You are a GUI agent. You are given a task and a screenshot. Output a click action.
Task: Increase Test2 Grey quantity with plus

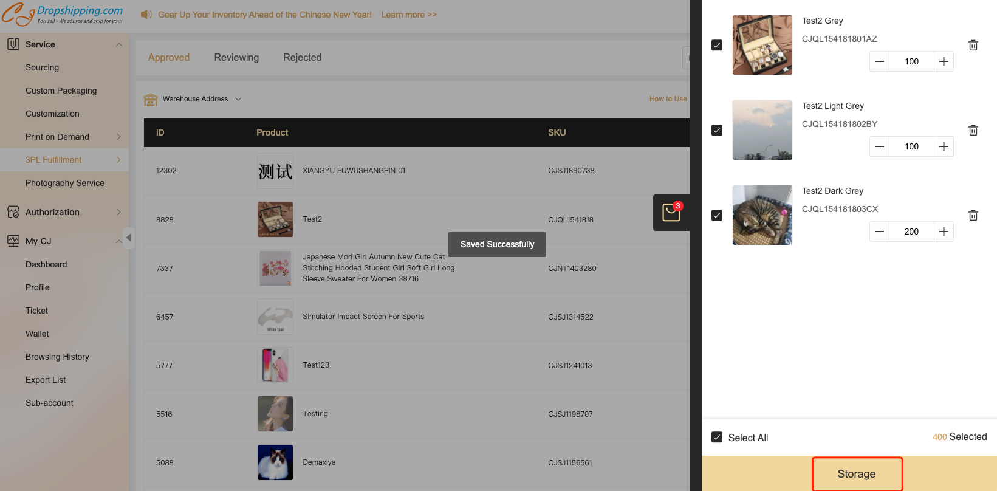(944, 61)
